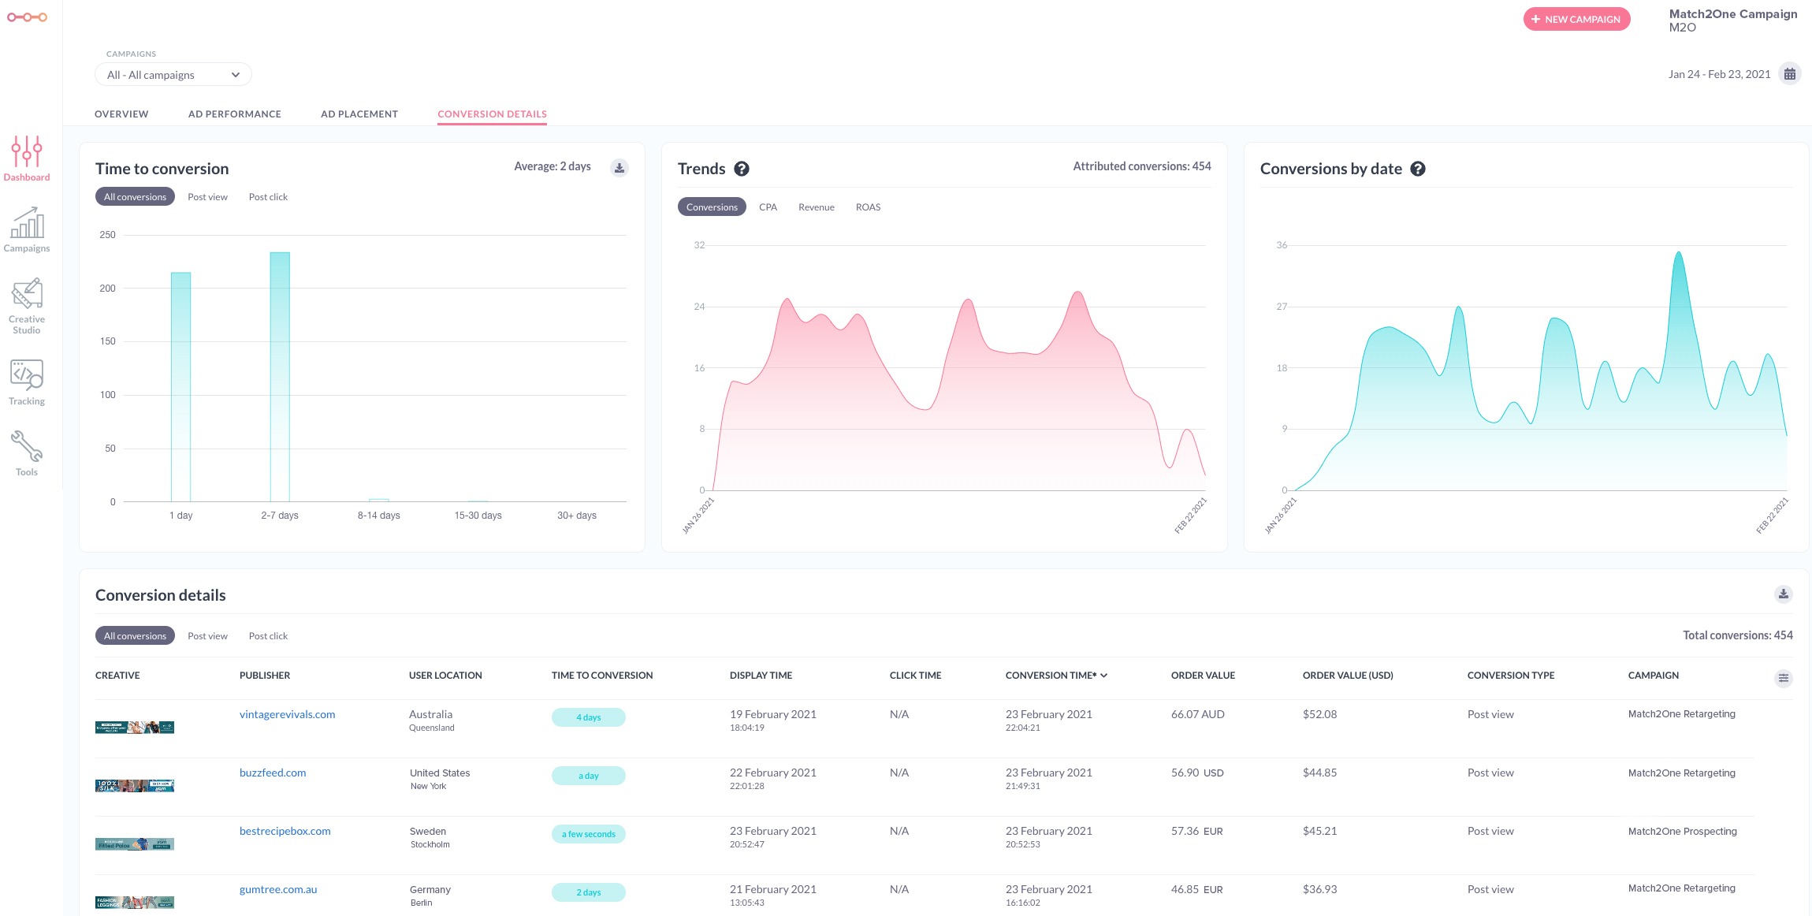Click Match2One Prospecting campaign cell
This screenshot has height=916, width=1812.
click(1683, 831)
